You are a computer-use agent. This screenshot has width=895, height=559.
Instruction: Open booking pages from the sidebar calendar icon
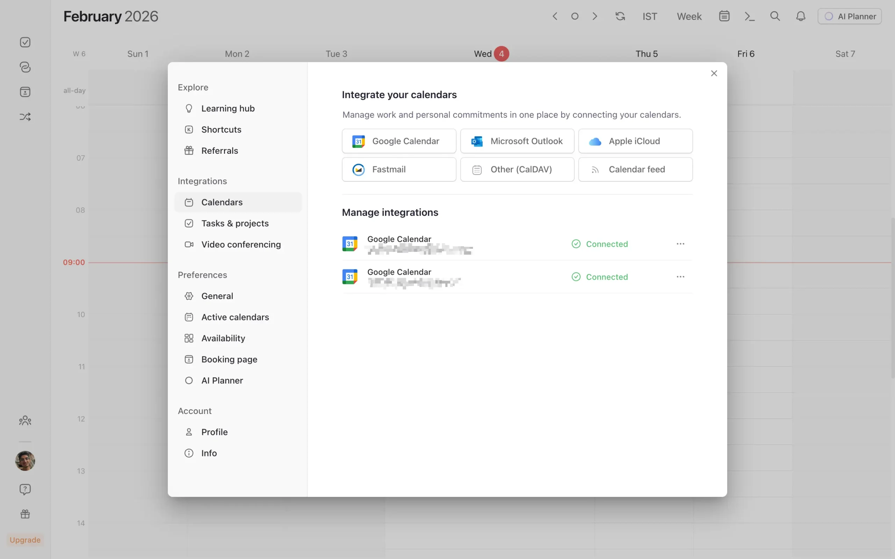click(25, 92)
